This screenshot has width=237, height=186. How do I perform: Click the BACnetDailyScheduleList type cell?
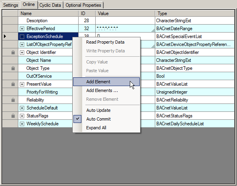195,124
